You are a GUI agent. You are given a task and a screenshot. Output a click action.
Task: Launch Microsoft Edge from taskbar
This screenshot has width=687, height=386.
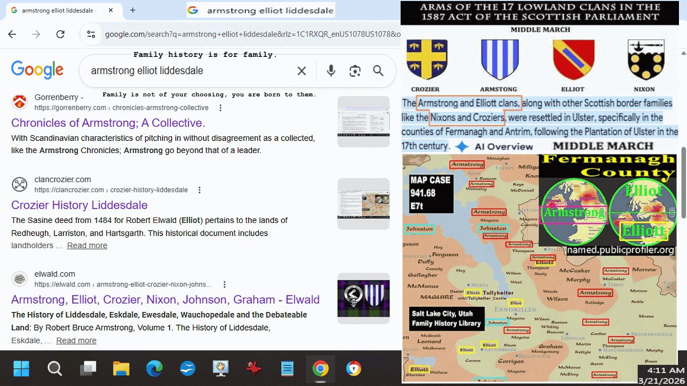click(155, 369)
